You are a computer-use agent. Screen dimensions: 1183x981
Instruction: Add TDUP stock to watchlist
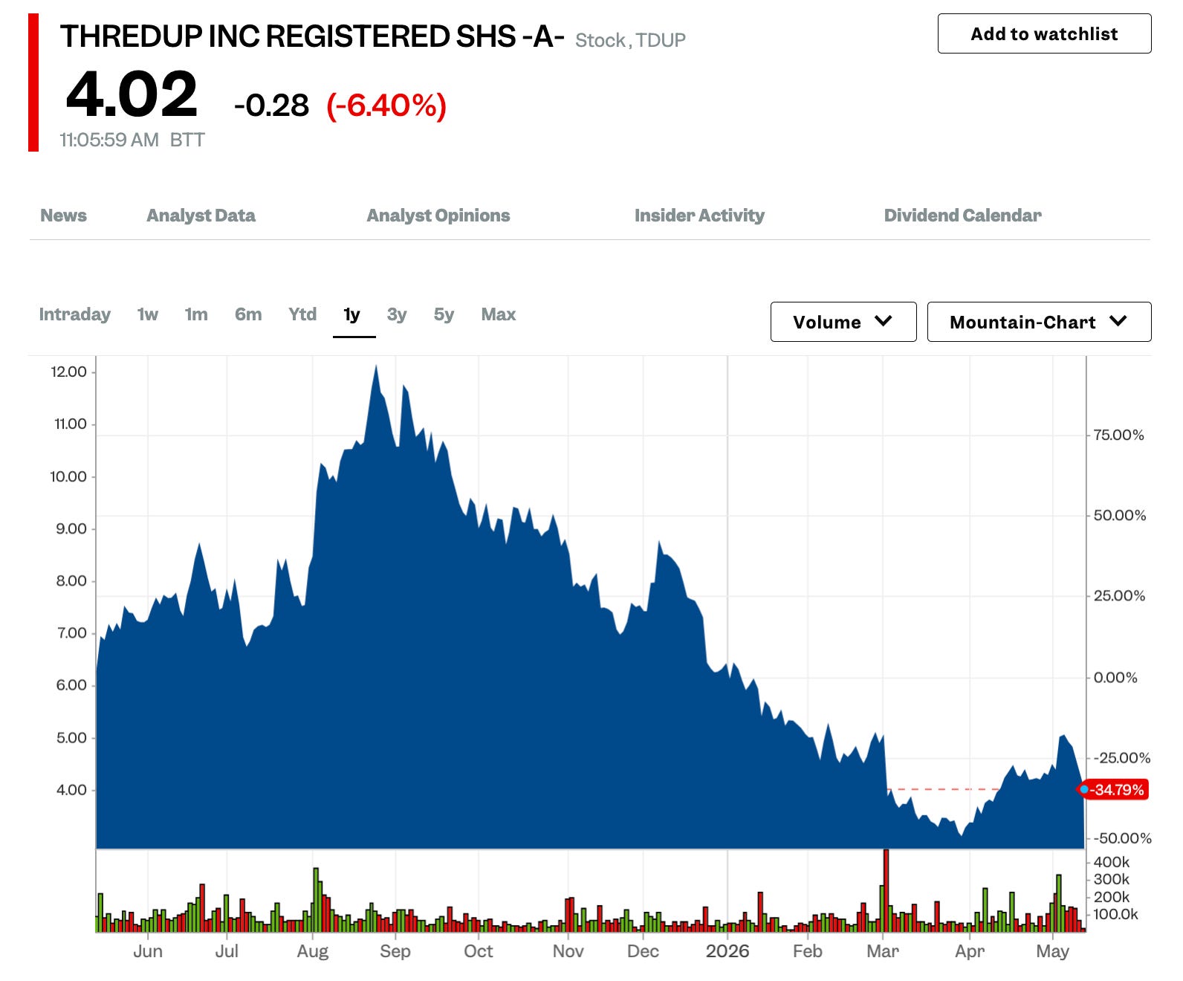[1044, 33]
